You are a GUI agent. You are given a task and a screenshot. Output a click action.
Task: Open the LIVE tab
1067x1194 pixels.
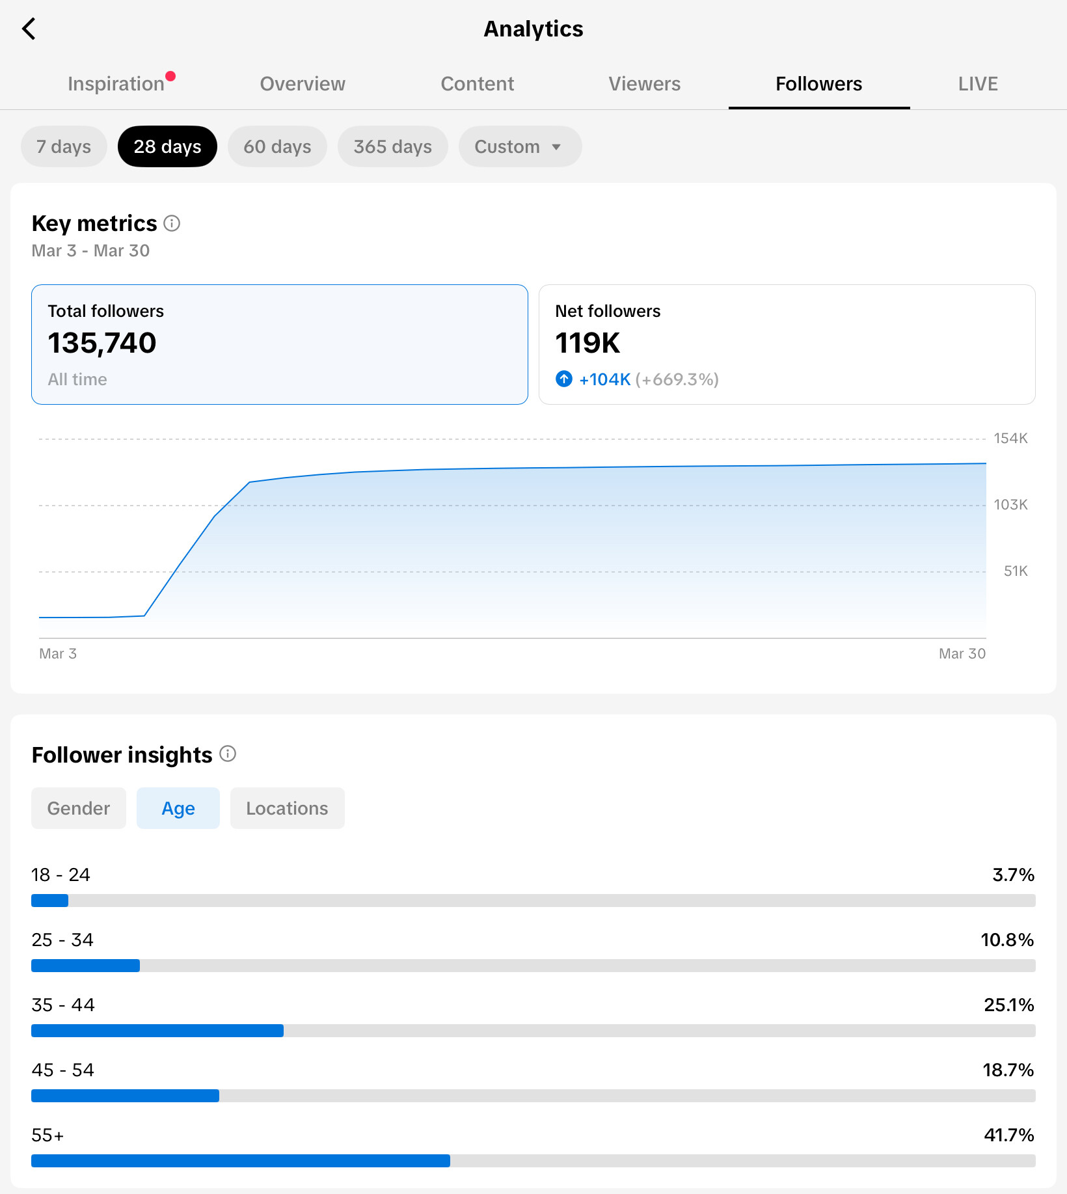click(x=978, y=84)
